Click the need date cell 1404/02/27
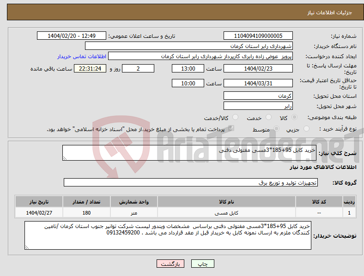 point(39,213)
